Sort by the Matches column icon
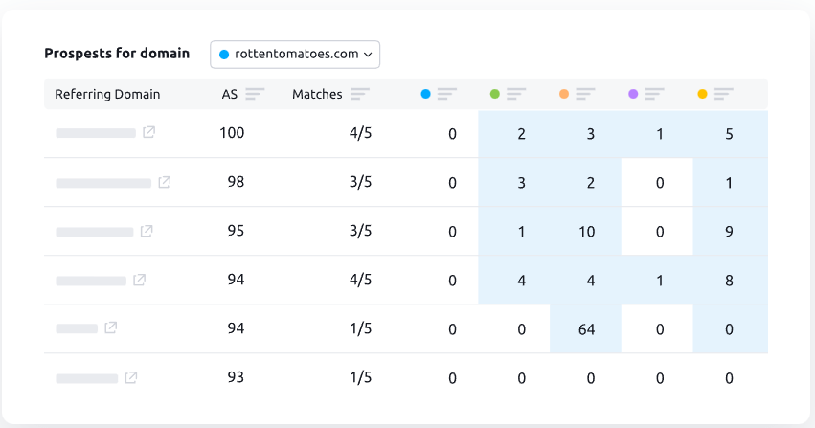815x428 pixels. (x=360, y=94)
